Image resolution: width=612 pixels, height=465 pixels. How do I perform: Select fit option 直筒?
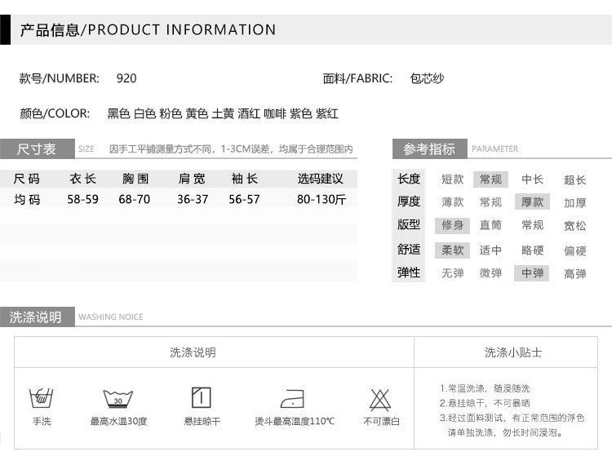click(490, 225)
